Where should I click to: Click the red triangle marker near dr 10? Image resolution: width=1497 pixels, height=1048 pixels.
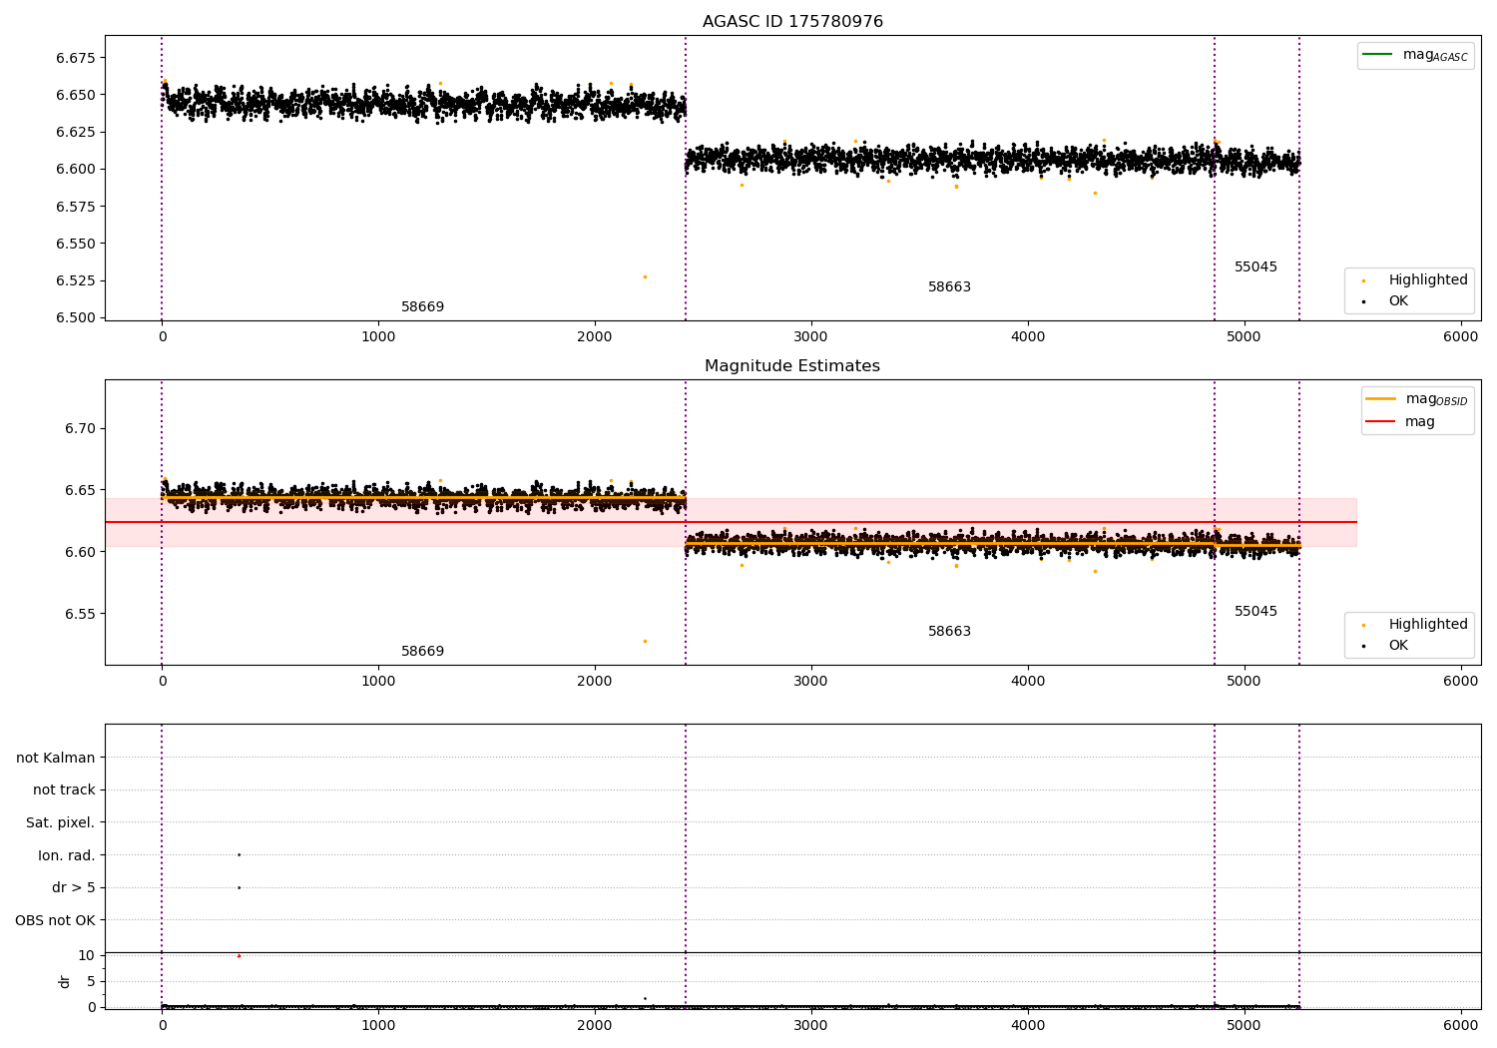point(239,956)
